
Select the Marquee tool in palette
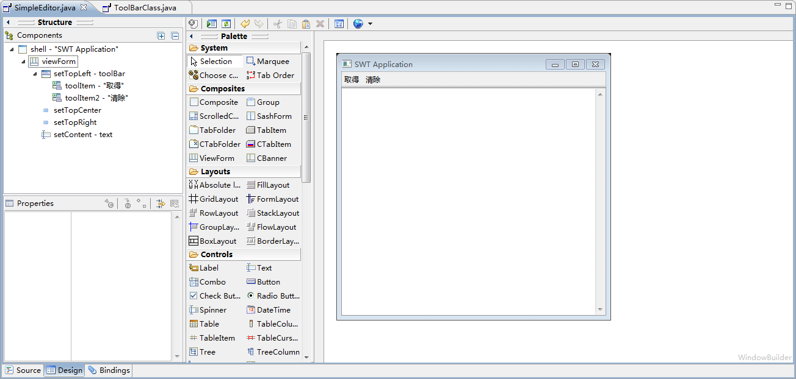(x=269, y=62)
